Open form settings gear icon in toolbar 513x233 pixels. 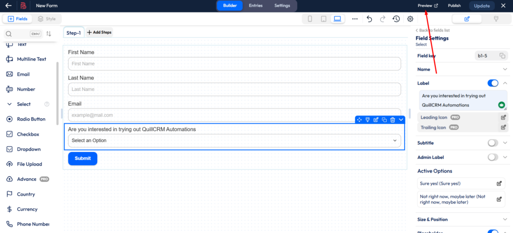pyautogui.click(x=410, y=19)
